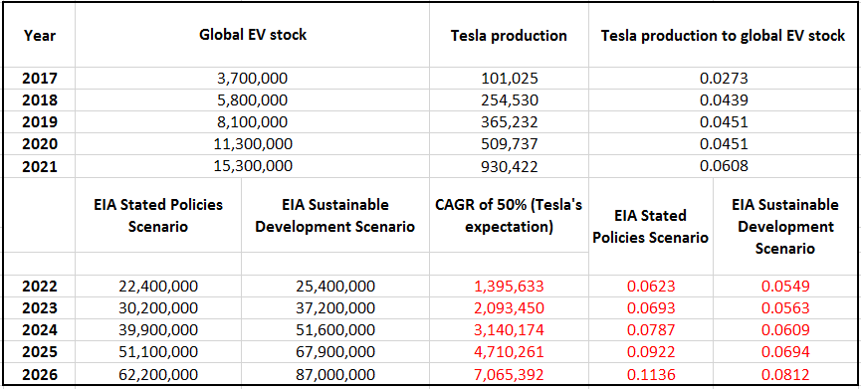The width and height of the screenshot is (861, 389).
Task: Click the 2017 year row label
Action: (x=39, y=79)
